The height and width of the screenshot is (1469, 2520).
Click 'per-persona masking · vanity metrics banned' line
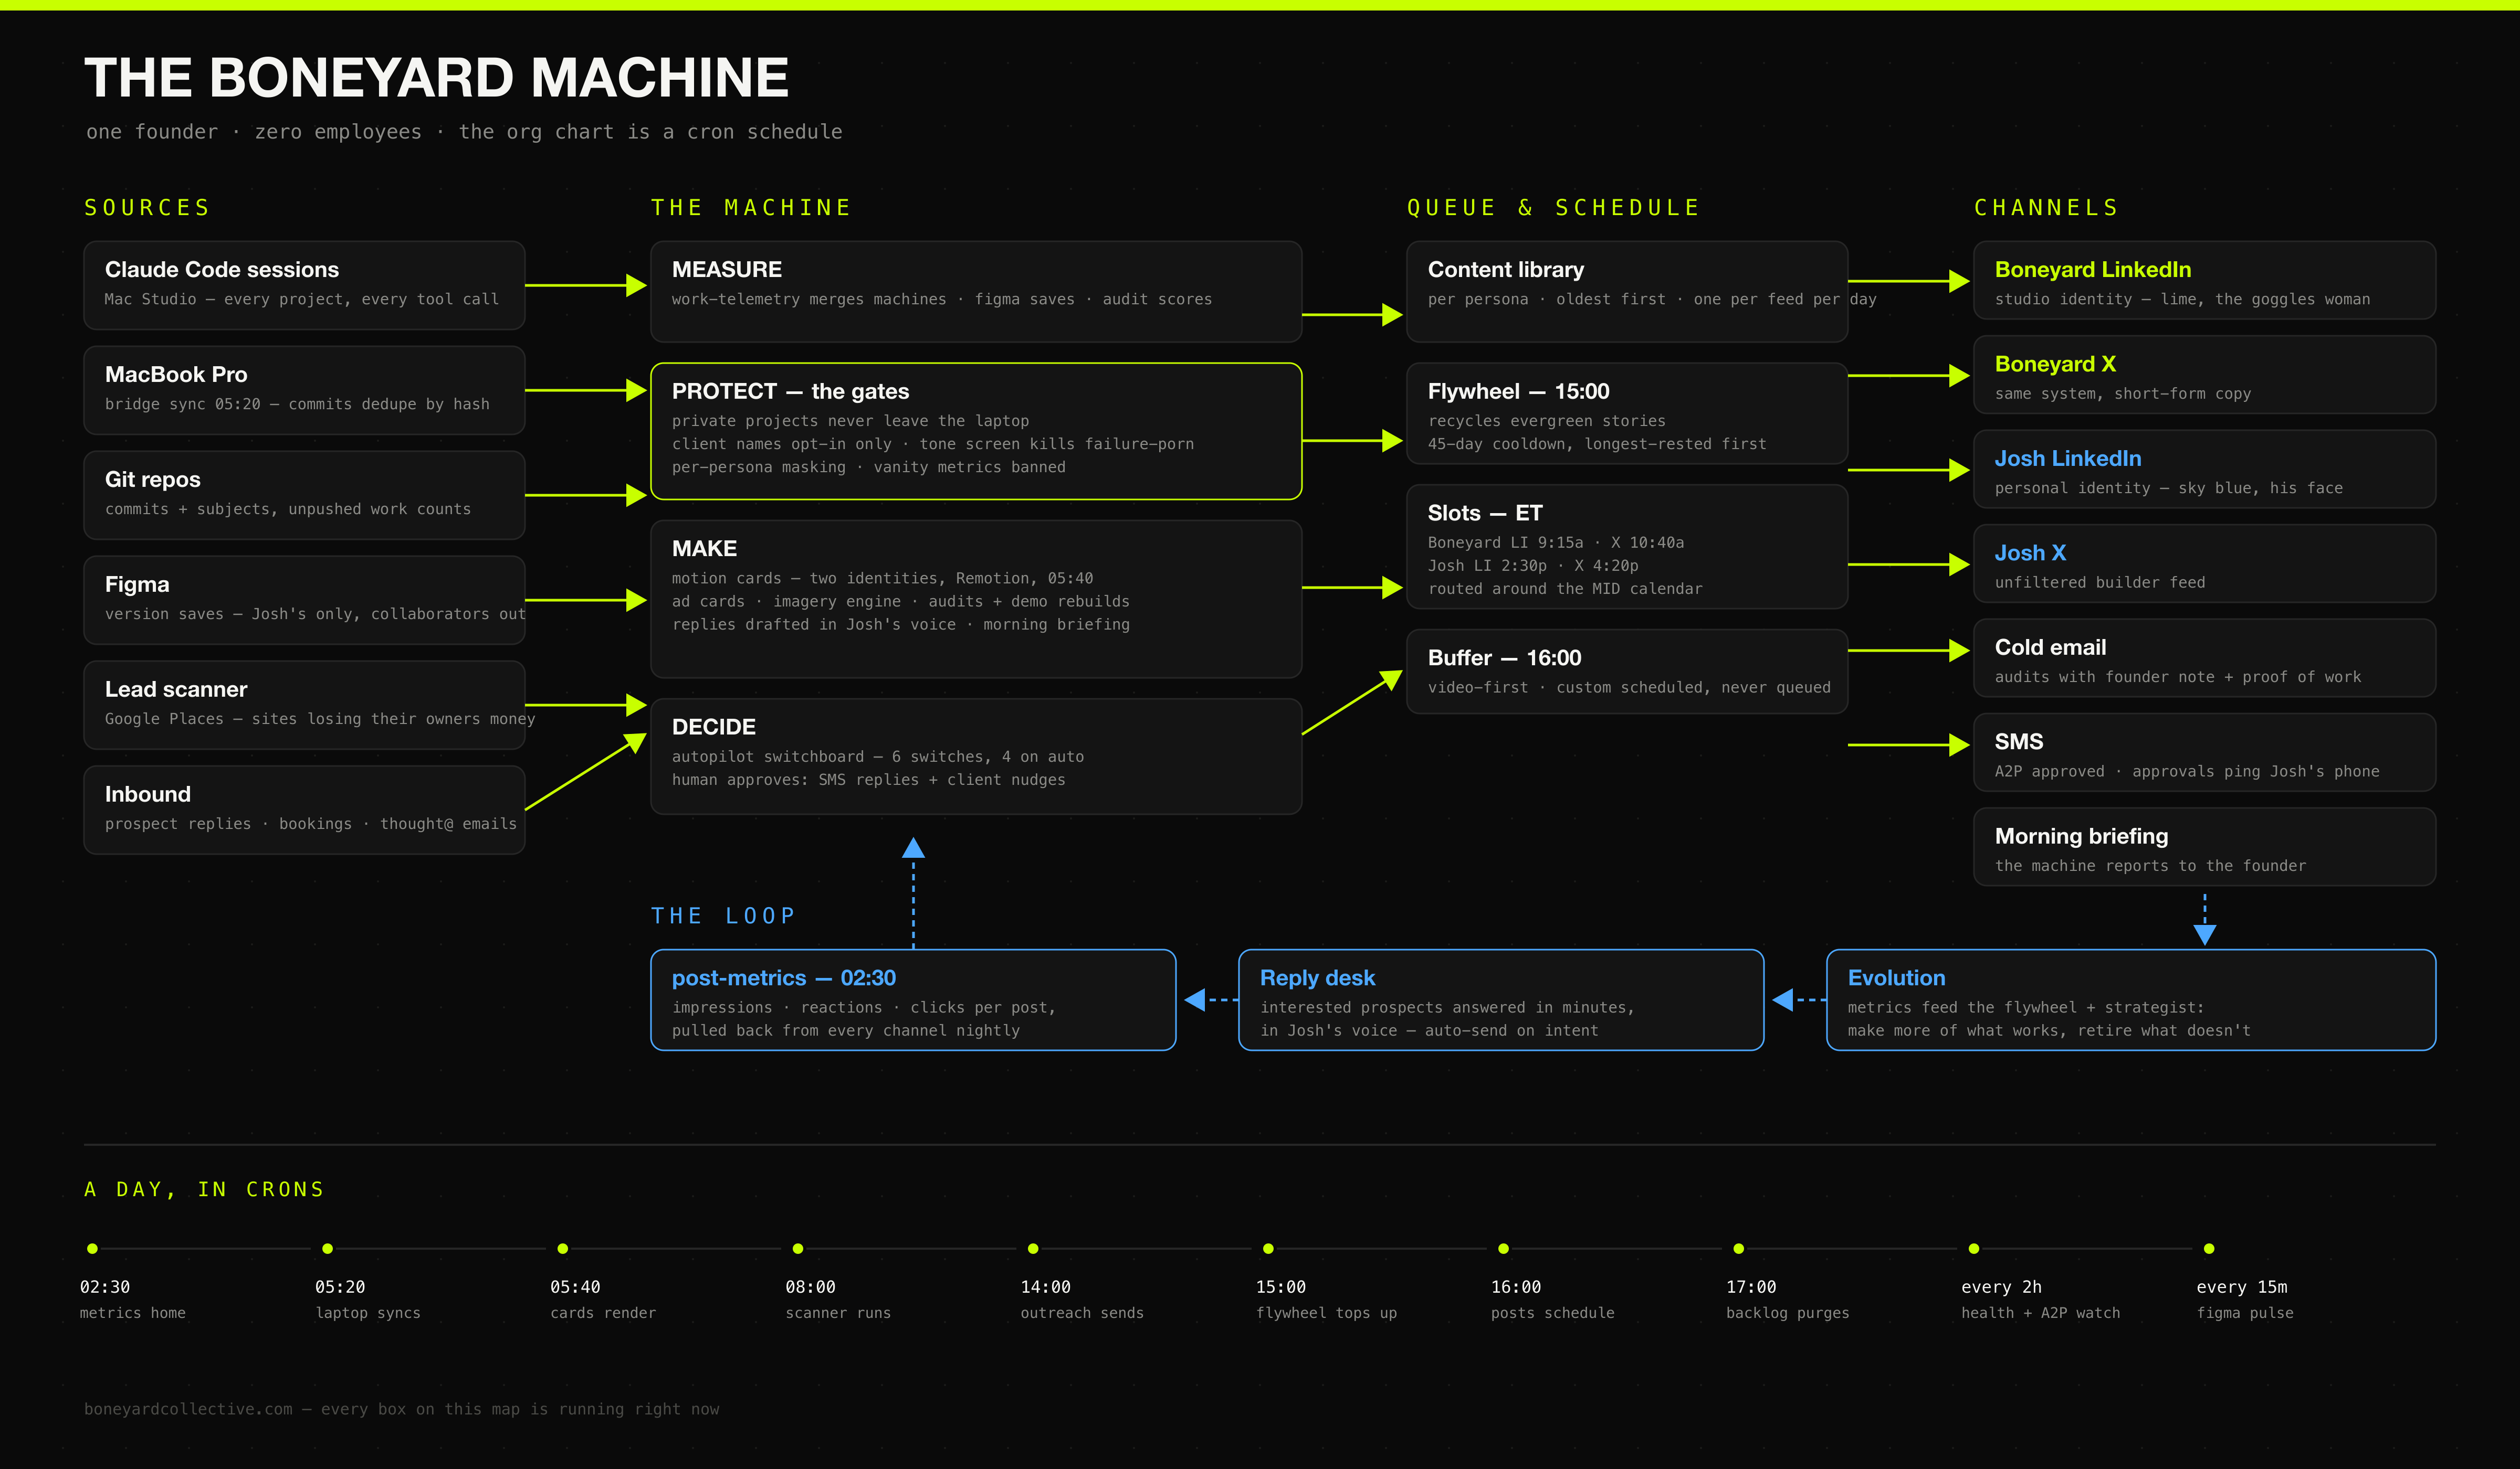869,467
